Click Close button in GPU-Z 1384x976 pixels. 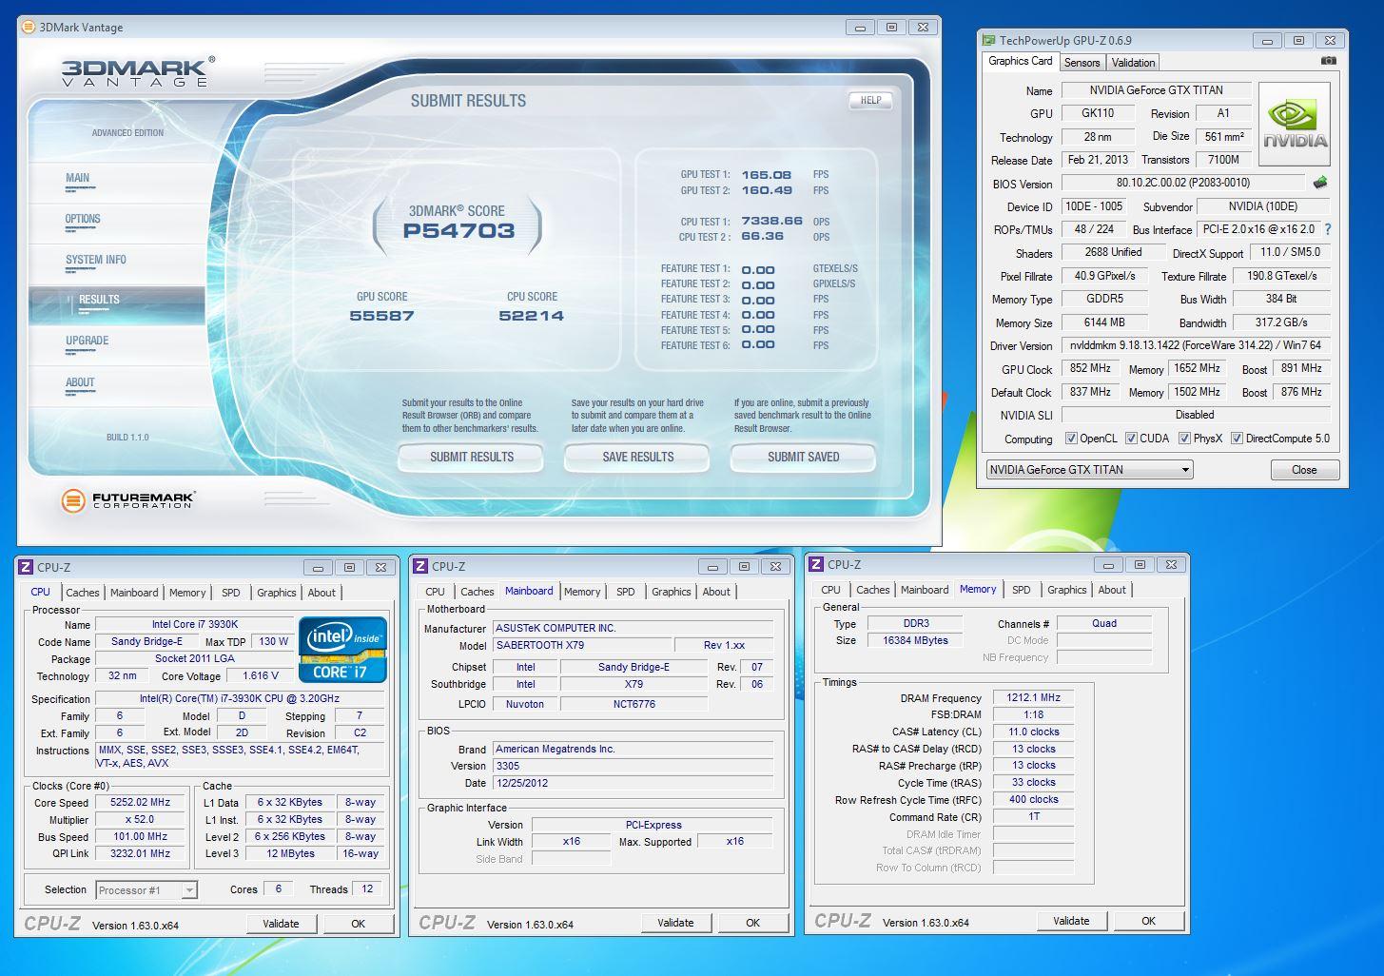point(1305,470)
